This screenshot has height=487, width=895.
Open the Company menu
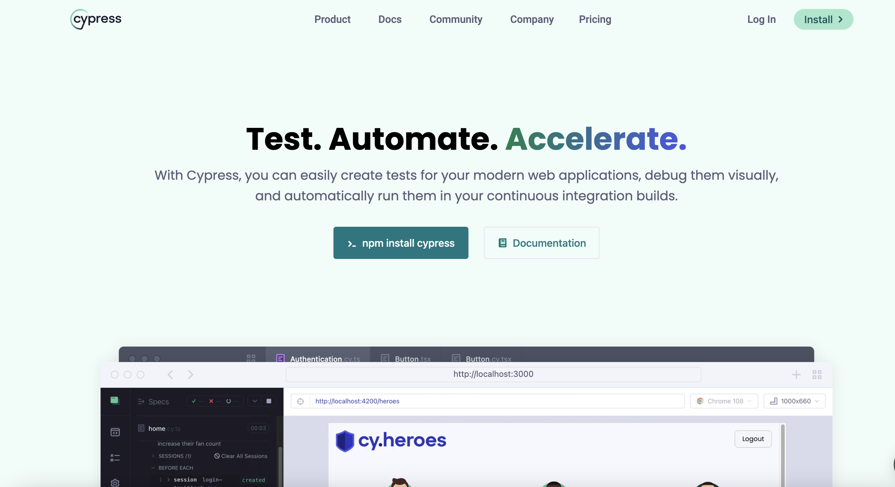pyautogui.click(x=532, y=19)
